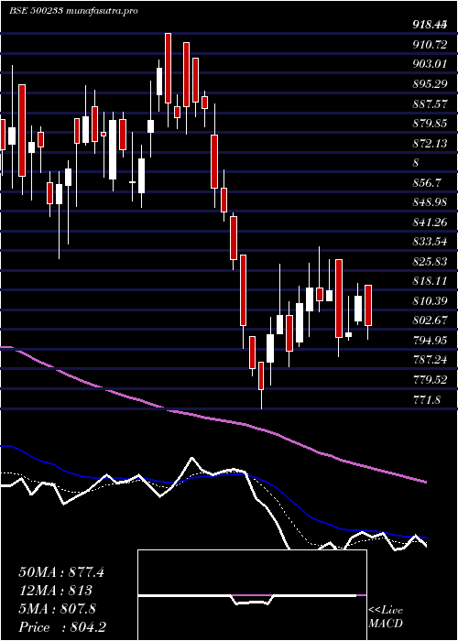Click the 848.98 price axis label
The height and width of the screenshot is (641, 458).
coord(431,202)
